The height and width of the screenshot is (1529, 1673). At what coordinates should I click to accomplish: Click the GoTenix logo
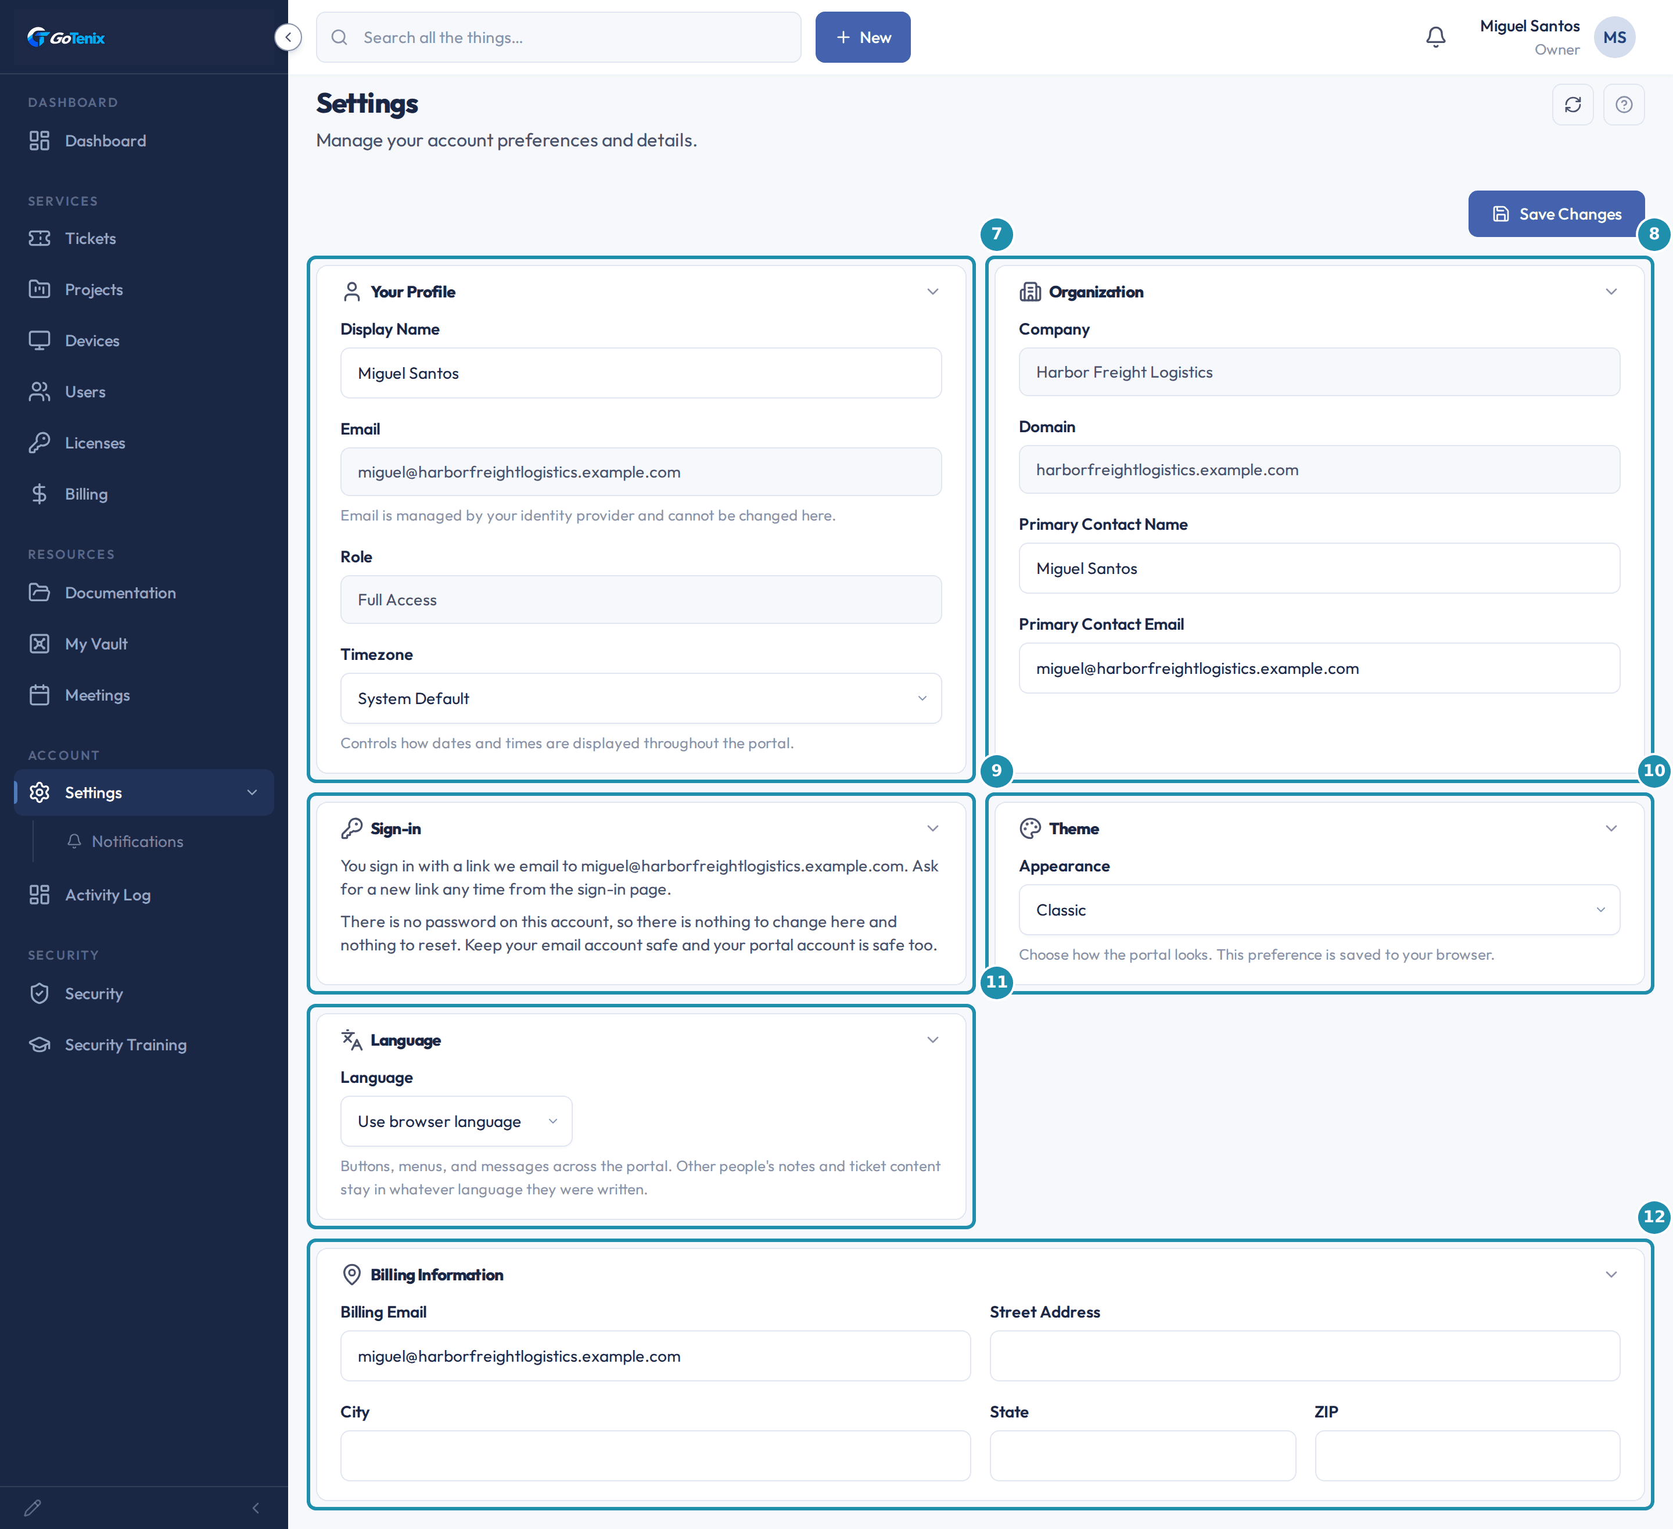point(66,37)
